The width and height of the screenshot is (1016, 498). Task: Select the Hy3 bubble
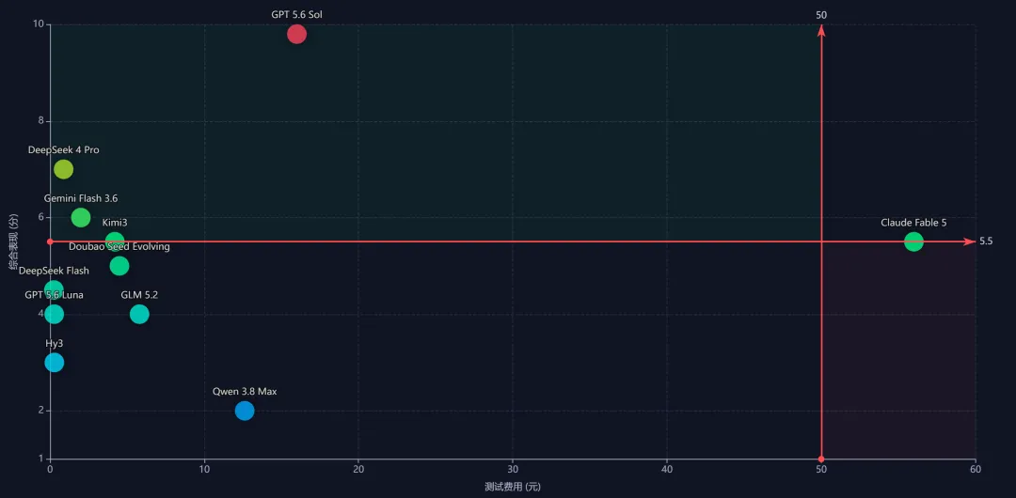point(55,362)
